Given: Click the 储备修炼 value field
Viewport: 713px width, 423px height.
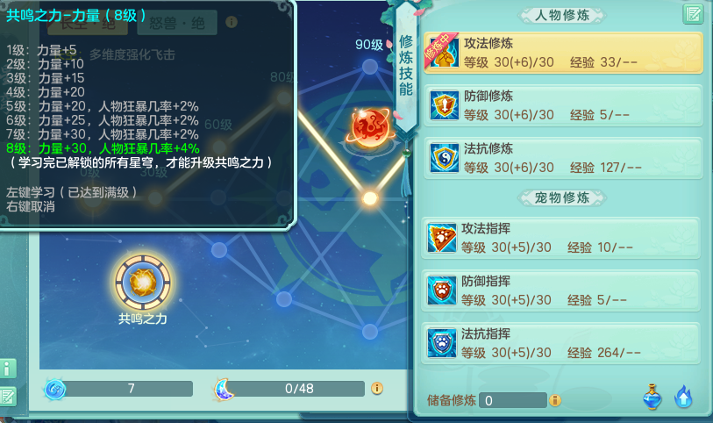Looking at the screenshot, I should click(513, 400).
